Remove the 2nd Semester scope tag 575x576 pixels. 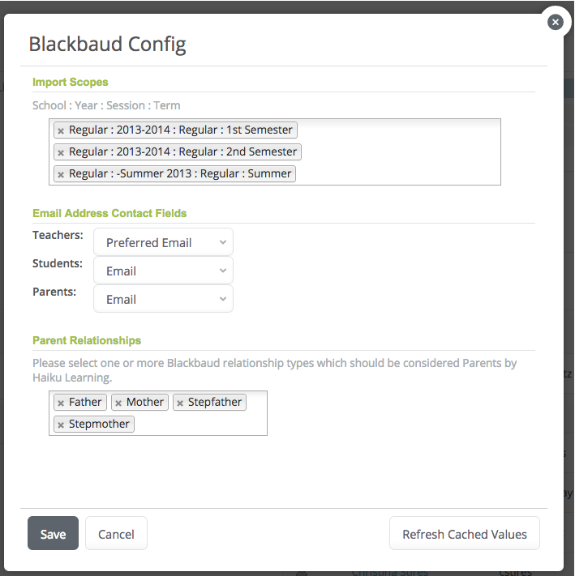pos(61,152)
